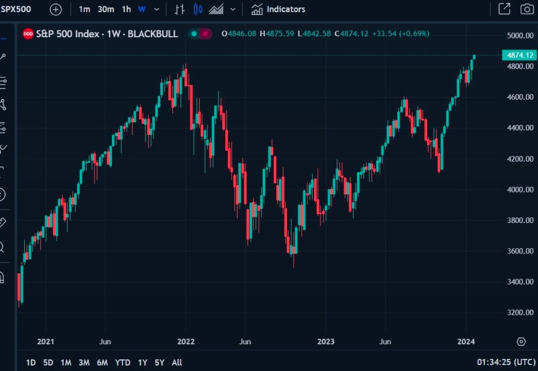Image resolution: width=538 pixels, height=371 pixels.
Task: Open the share/popout chart icon
Action: tap(504, 9)
